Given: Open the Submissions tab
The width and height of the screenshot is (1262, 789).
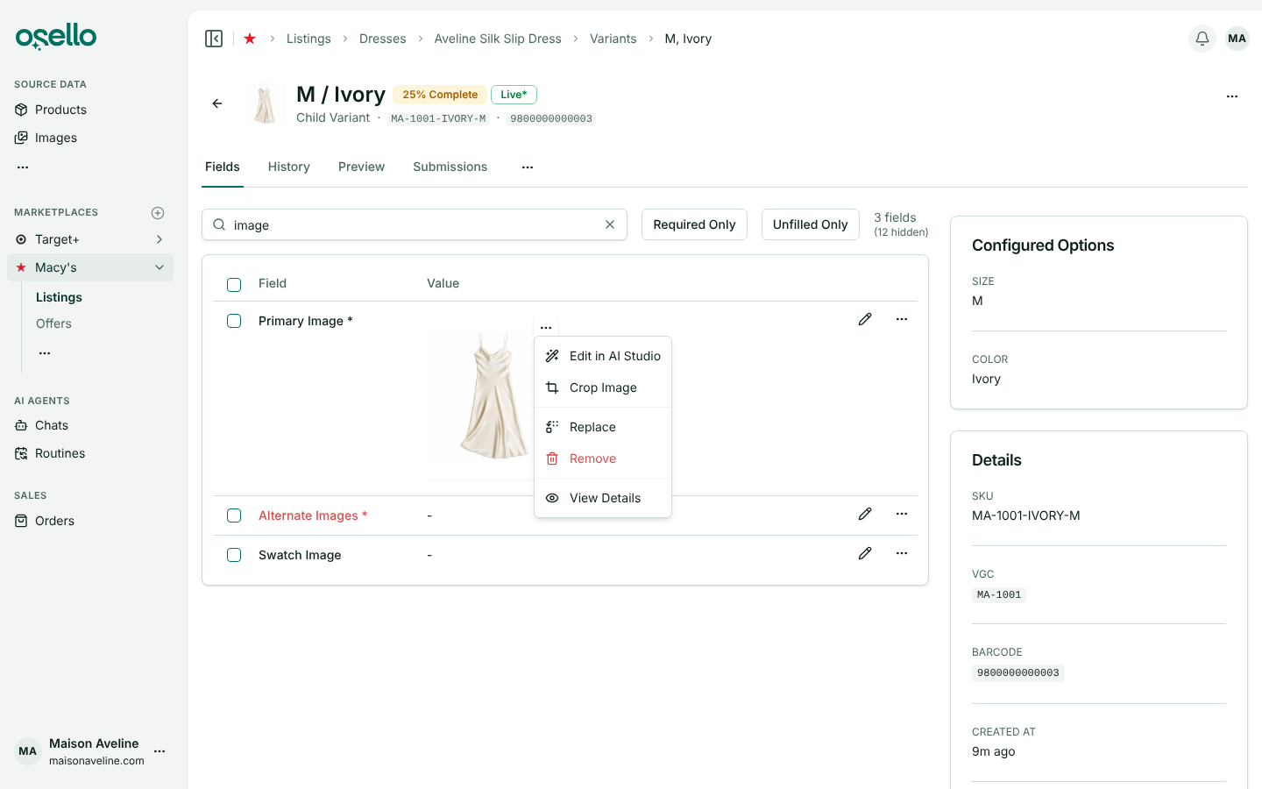Looking at the screenshot, I should point(450,167).
